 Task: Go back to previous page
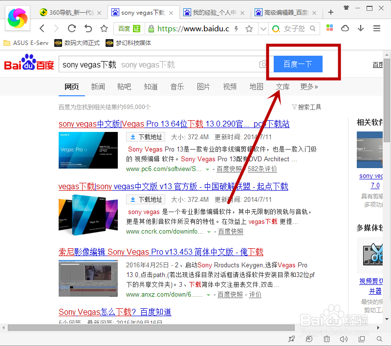pyautogui.click(x=42, y=28)
